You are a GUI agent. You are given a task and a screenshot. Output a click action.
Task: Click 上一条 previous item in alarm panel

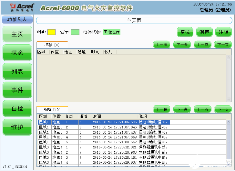click(161, 45)
